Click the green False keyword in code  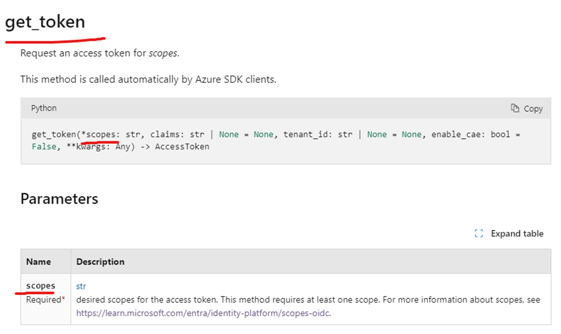(x=44, y=147)
